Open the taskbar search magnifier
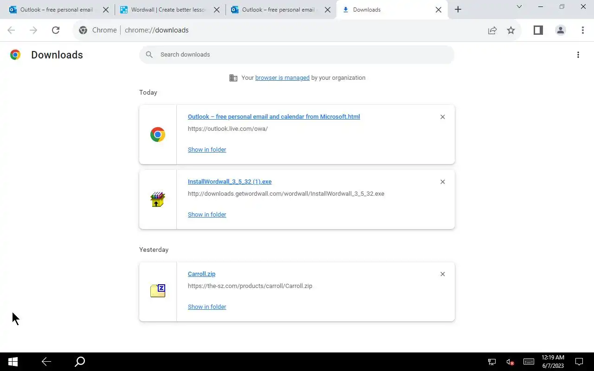 (x=80, y=362)
